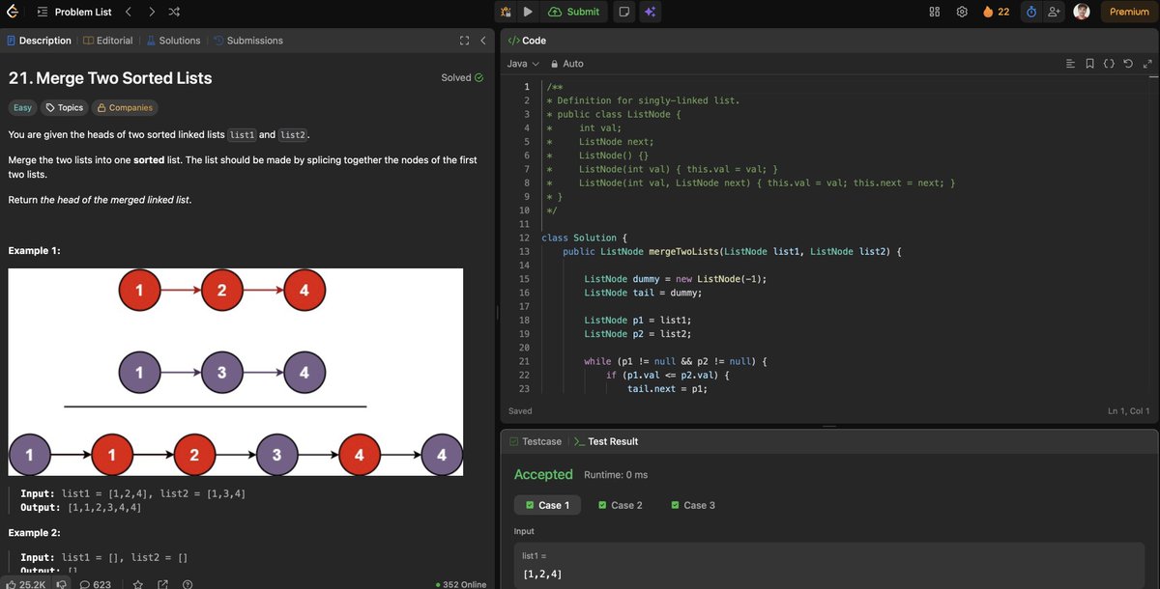Collapse the description panel with chevron

tap(482, 41)
